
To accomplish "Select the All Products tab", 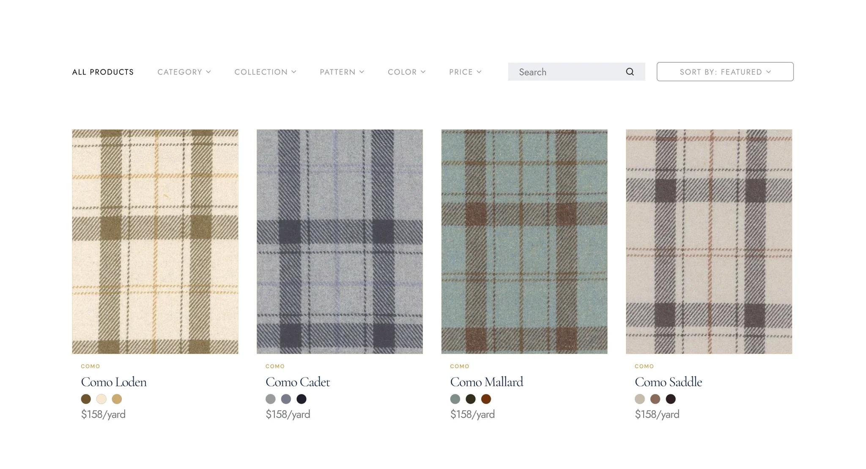I will (x=103, y=72).
